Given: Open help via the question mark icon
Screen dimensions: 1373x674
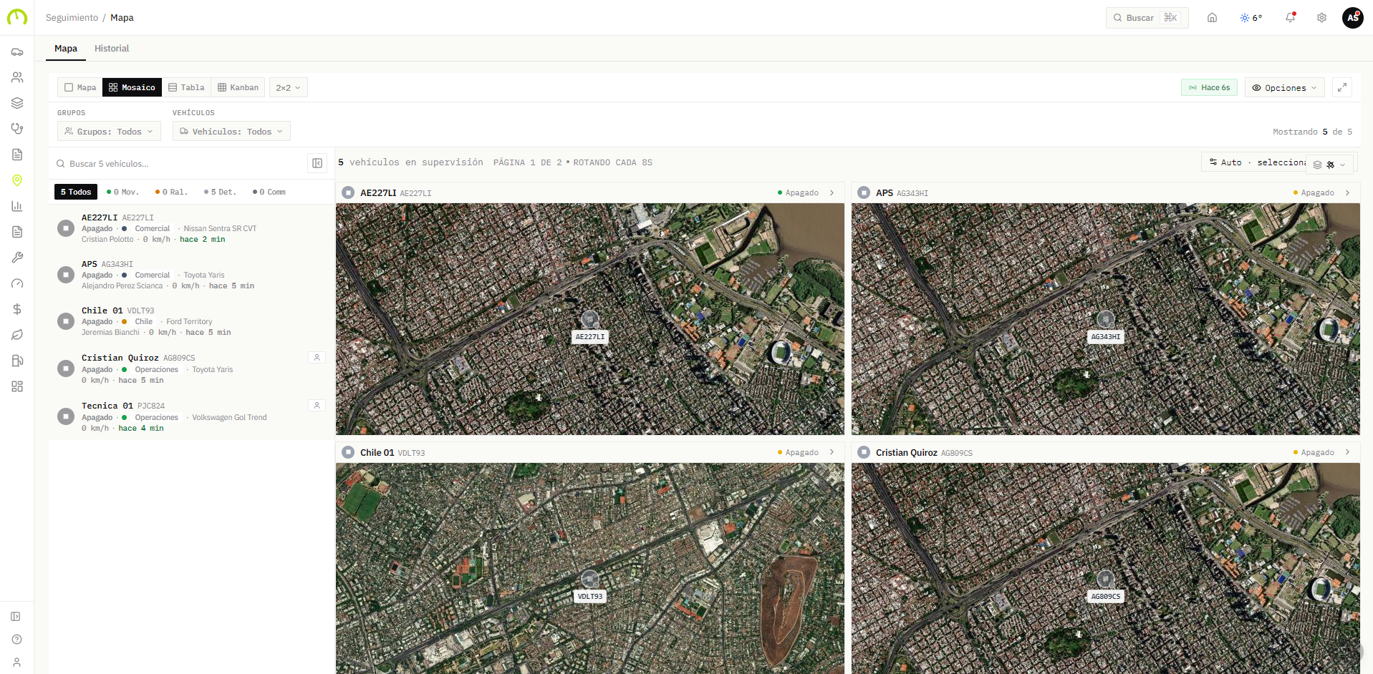Looking at the screenshot, I should point(16,640).
